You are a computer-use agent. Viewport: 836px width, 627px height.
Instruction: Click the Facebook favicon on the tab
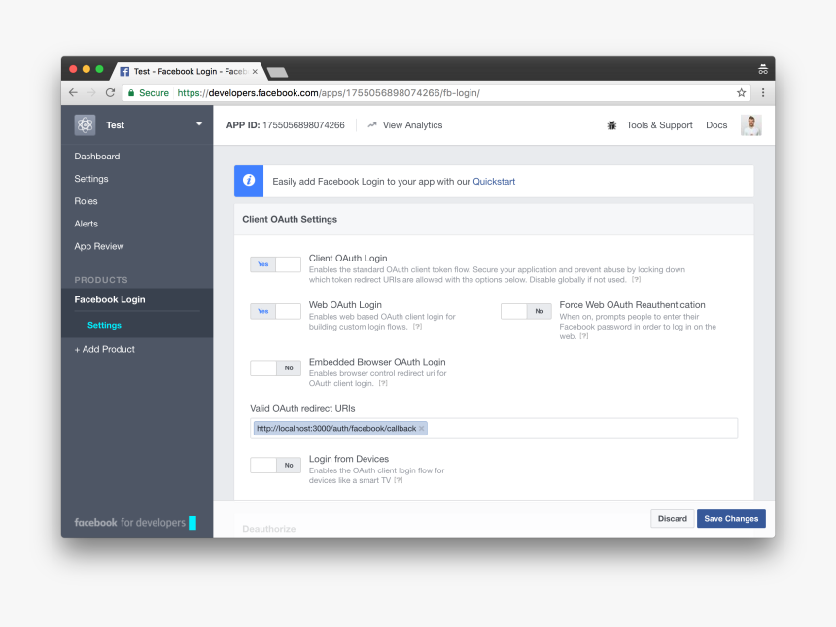(x=124, y=71)
